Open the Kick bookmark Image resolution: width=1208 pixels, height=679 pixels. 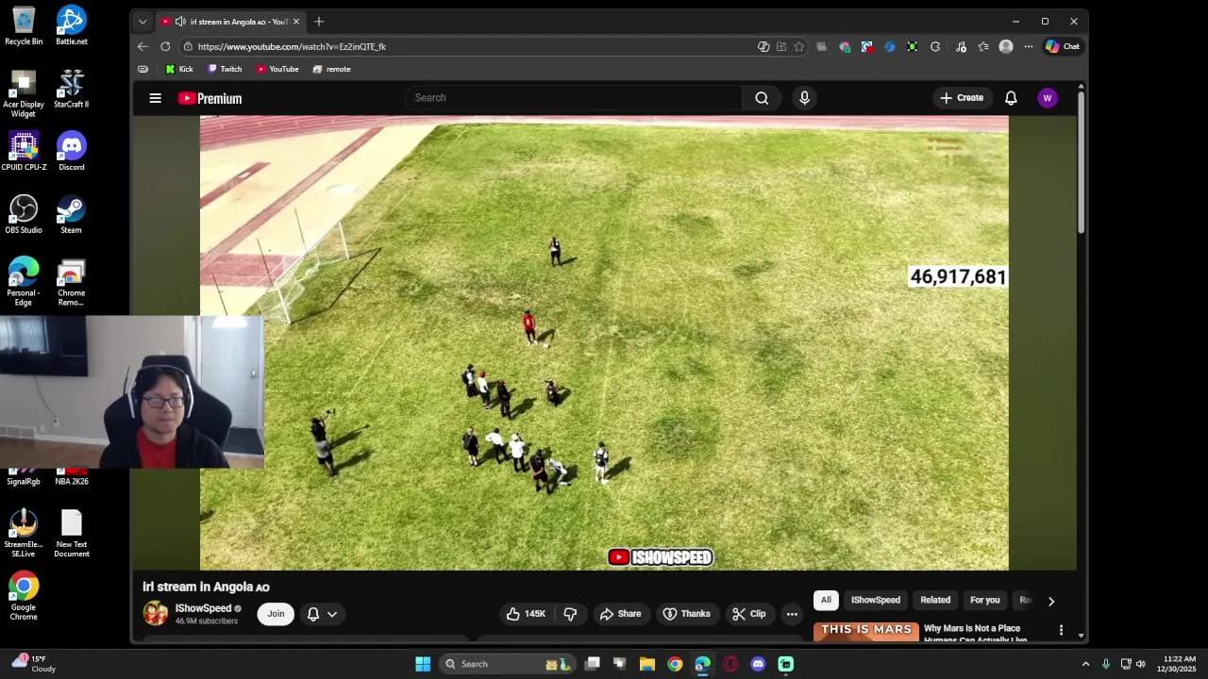(x=179, y=69)
